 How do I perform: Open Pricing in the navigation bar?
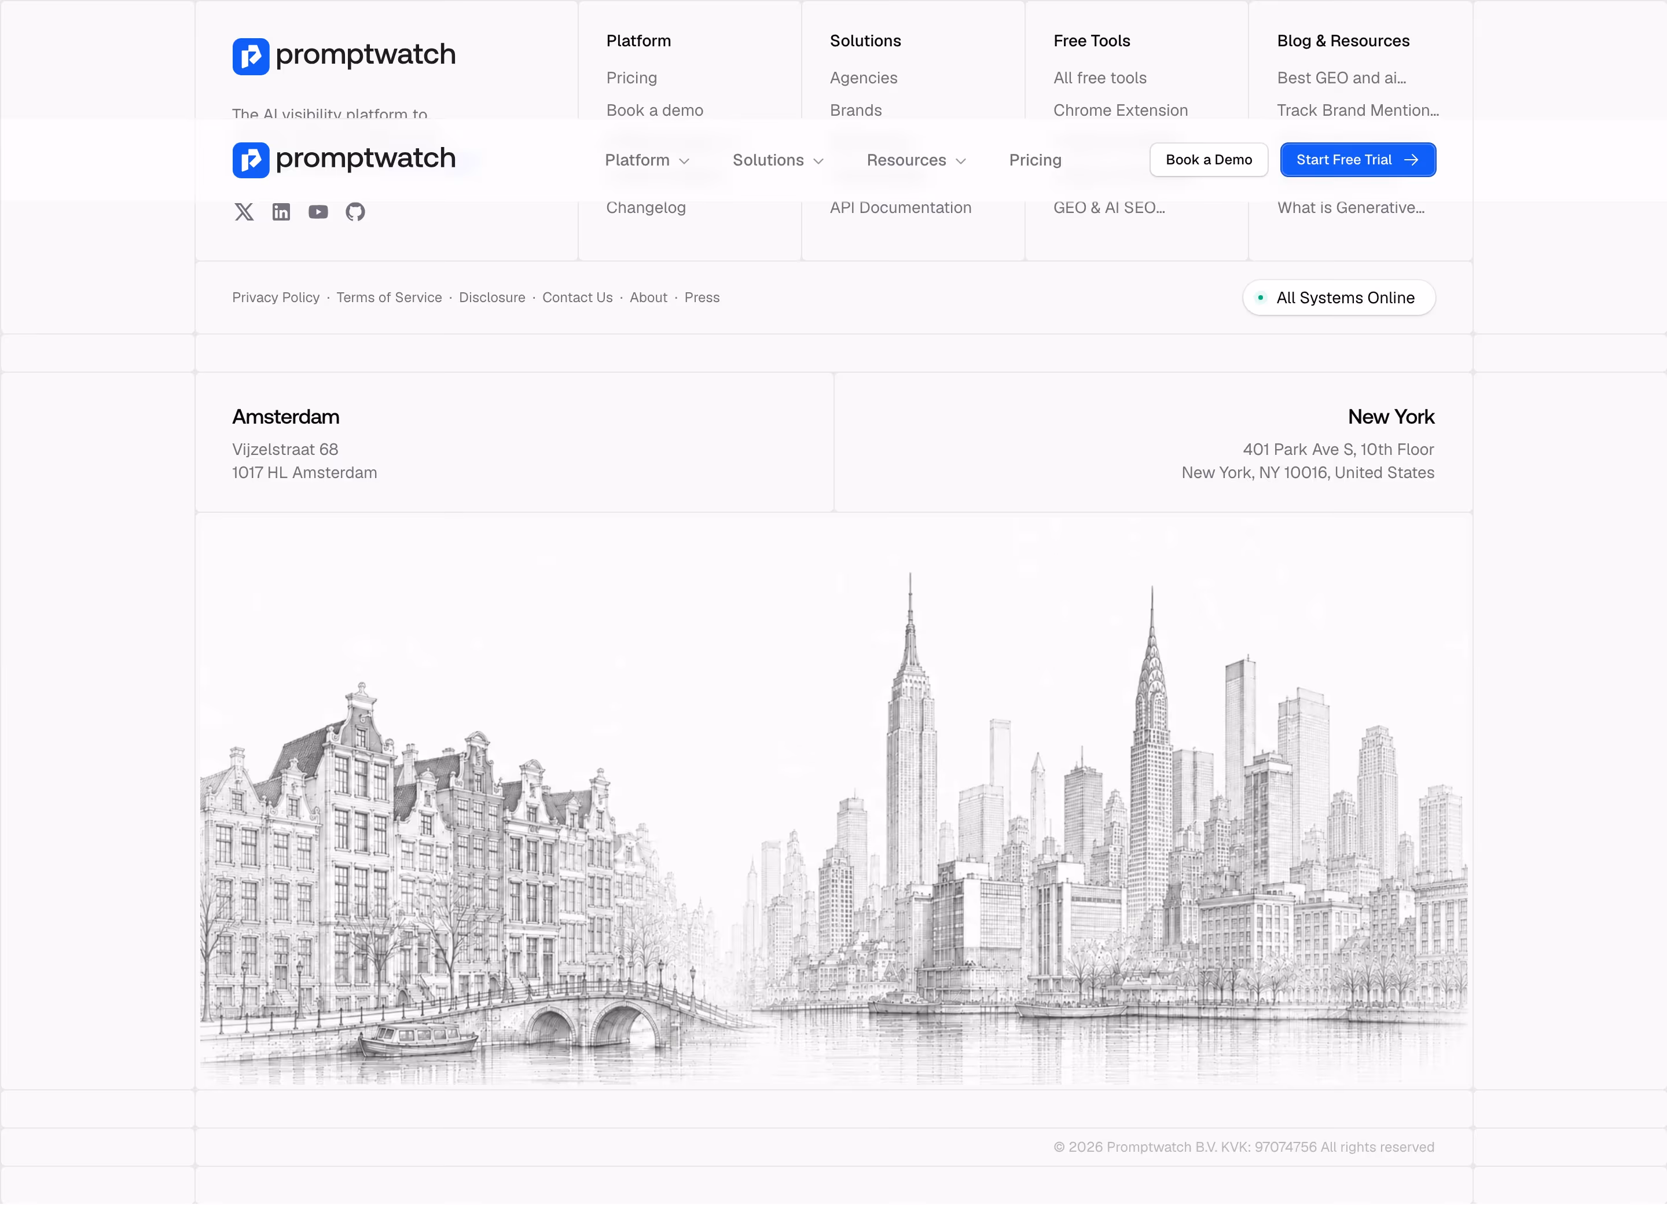click(x=1035, y=160)
